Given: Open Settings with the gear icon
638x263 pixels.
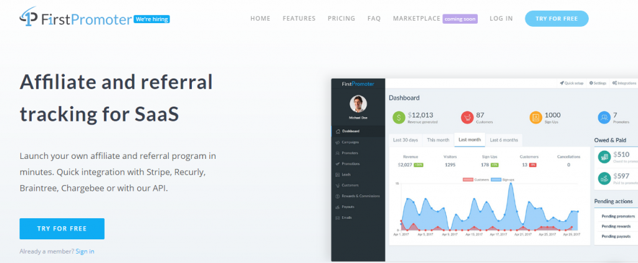Looking at the screenshot, I should [x=598, y=83].
